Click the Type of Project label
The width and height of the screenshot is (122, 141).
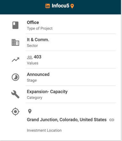(x=40, y=28)
